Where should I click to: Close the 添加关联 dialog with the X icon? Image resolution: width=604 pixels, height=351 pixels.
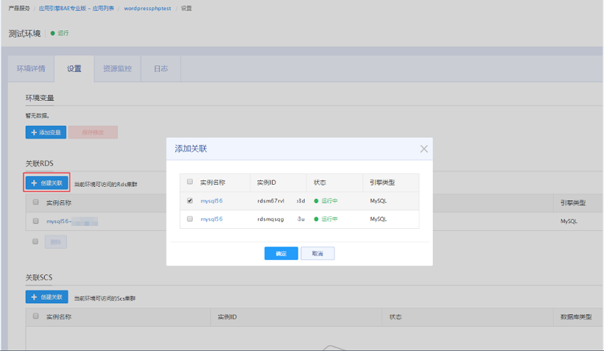pos(424,148)
